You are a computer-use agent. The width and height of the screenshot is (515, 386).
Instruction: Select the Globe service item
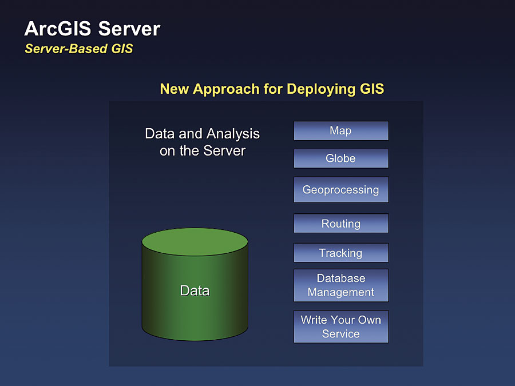tap(340, 158)
